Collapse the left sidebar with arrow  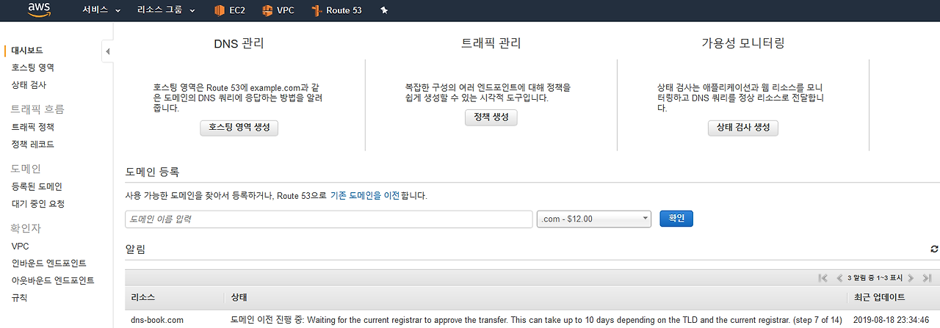click(107, 51)
